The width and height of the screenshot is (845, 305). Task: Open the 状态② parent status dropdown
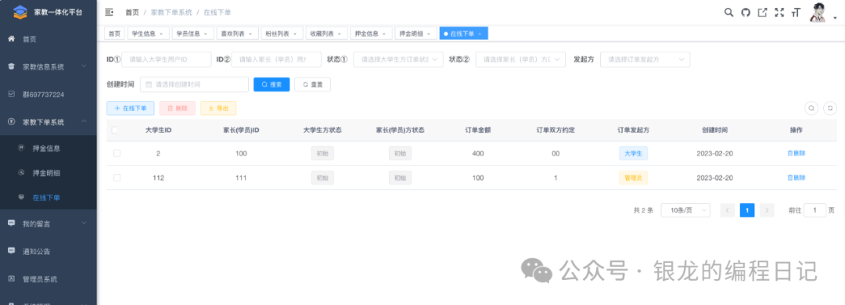[520, 59]
